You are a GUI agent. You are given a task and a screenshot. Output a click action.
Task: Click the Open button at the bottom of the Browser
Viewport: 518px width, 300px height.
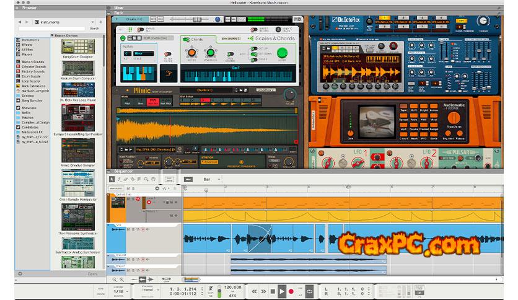pos(92,273)
